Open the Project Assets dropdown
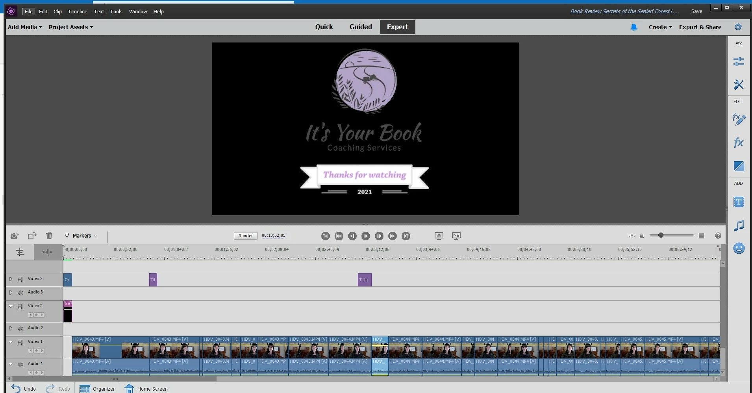 pos(71,27)
